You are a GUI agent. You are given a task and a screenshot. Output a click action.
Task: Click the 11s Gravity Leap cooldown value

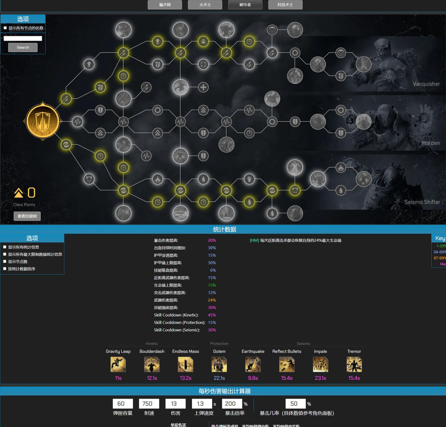tap(118, 378)
